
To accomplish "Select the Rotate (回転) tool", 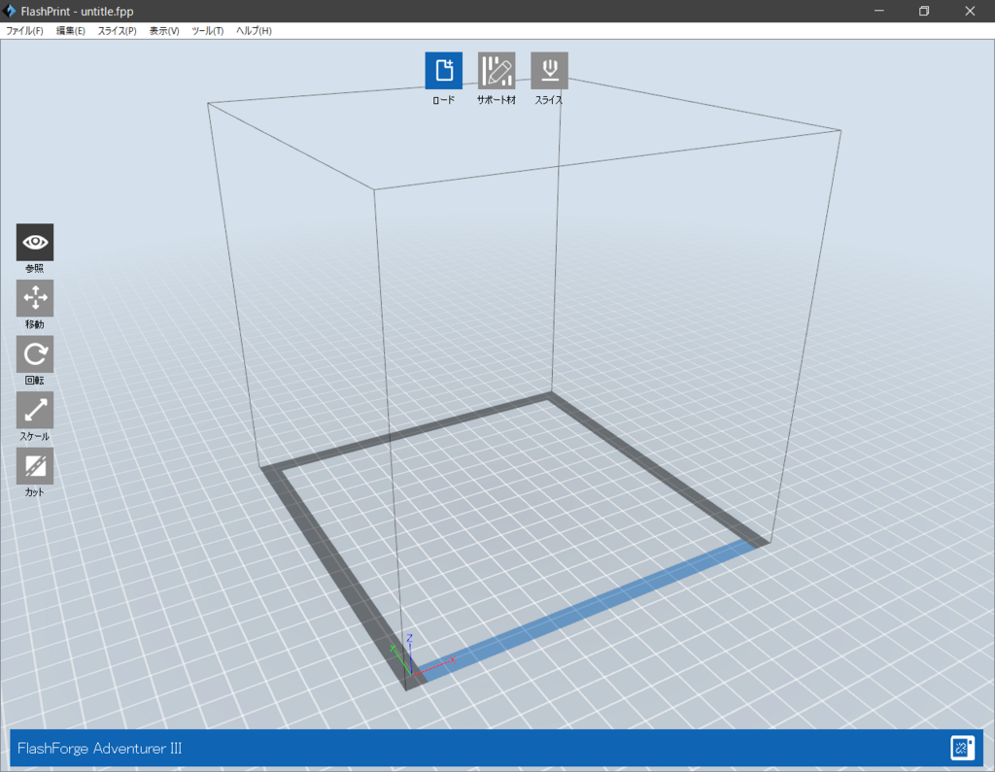I will [x=35, y=354].
